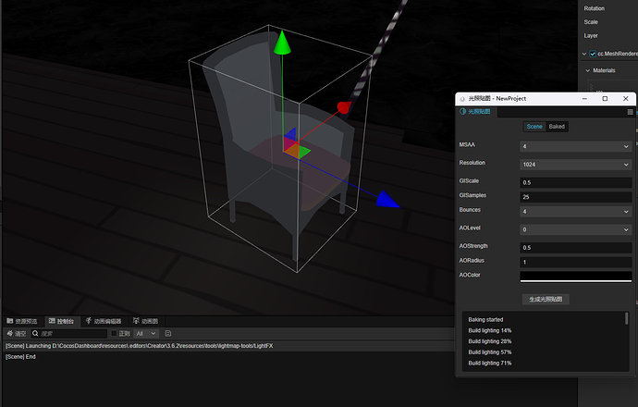The image size is (638, 407).
Task: Click the AOColor black color swatch
Action: click(576, 277)
